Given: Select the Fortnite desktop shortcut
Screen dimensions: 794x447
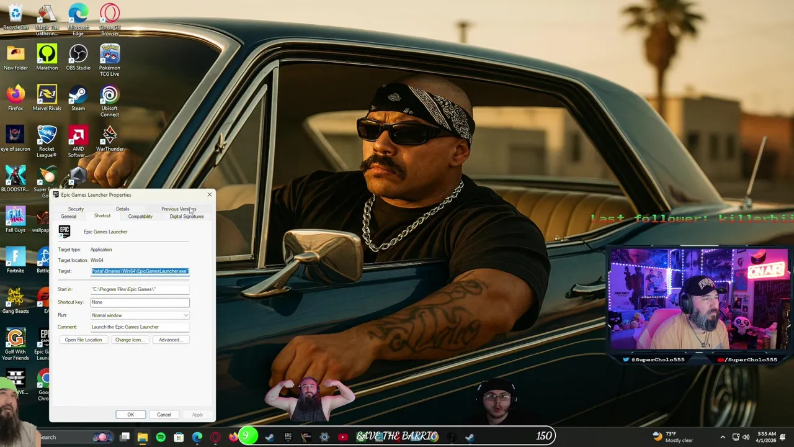Looking at the screenshot, I should [x=16, y=261].
